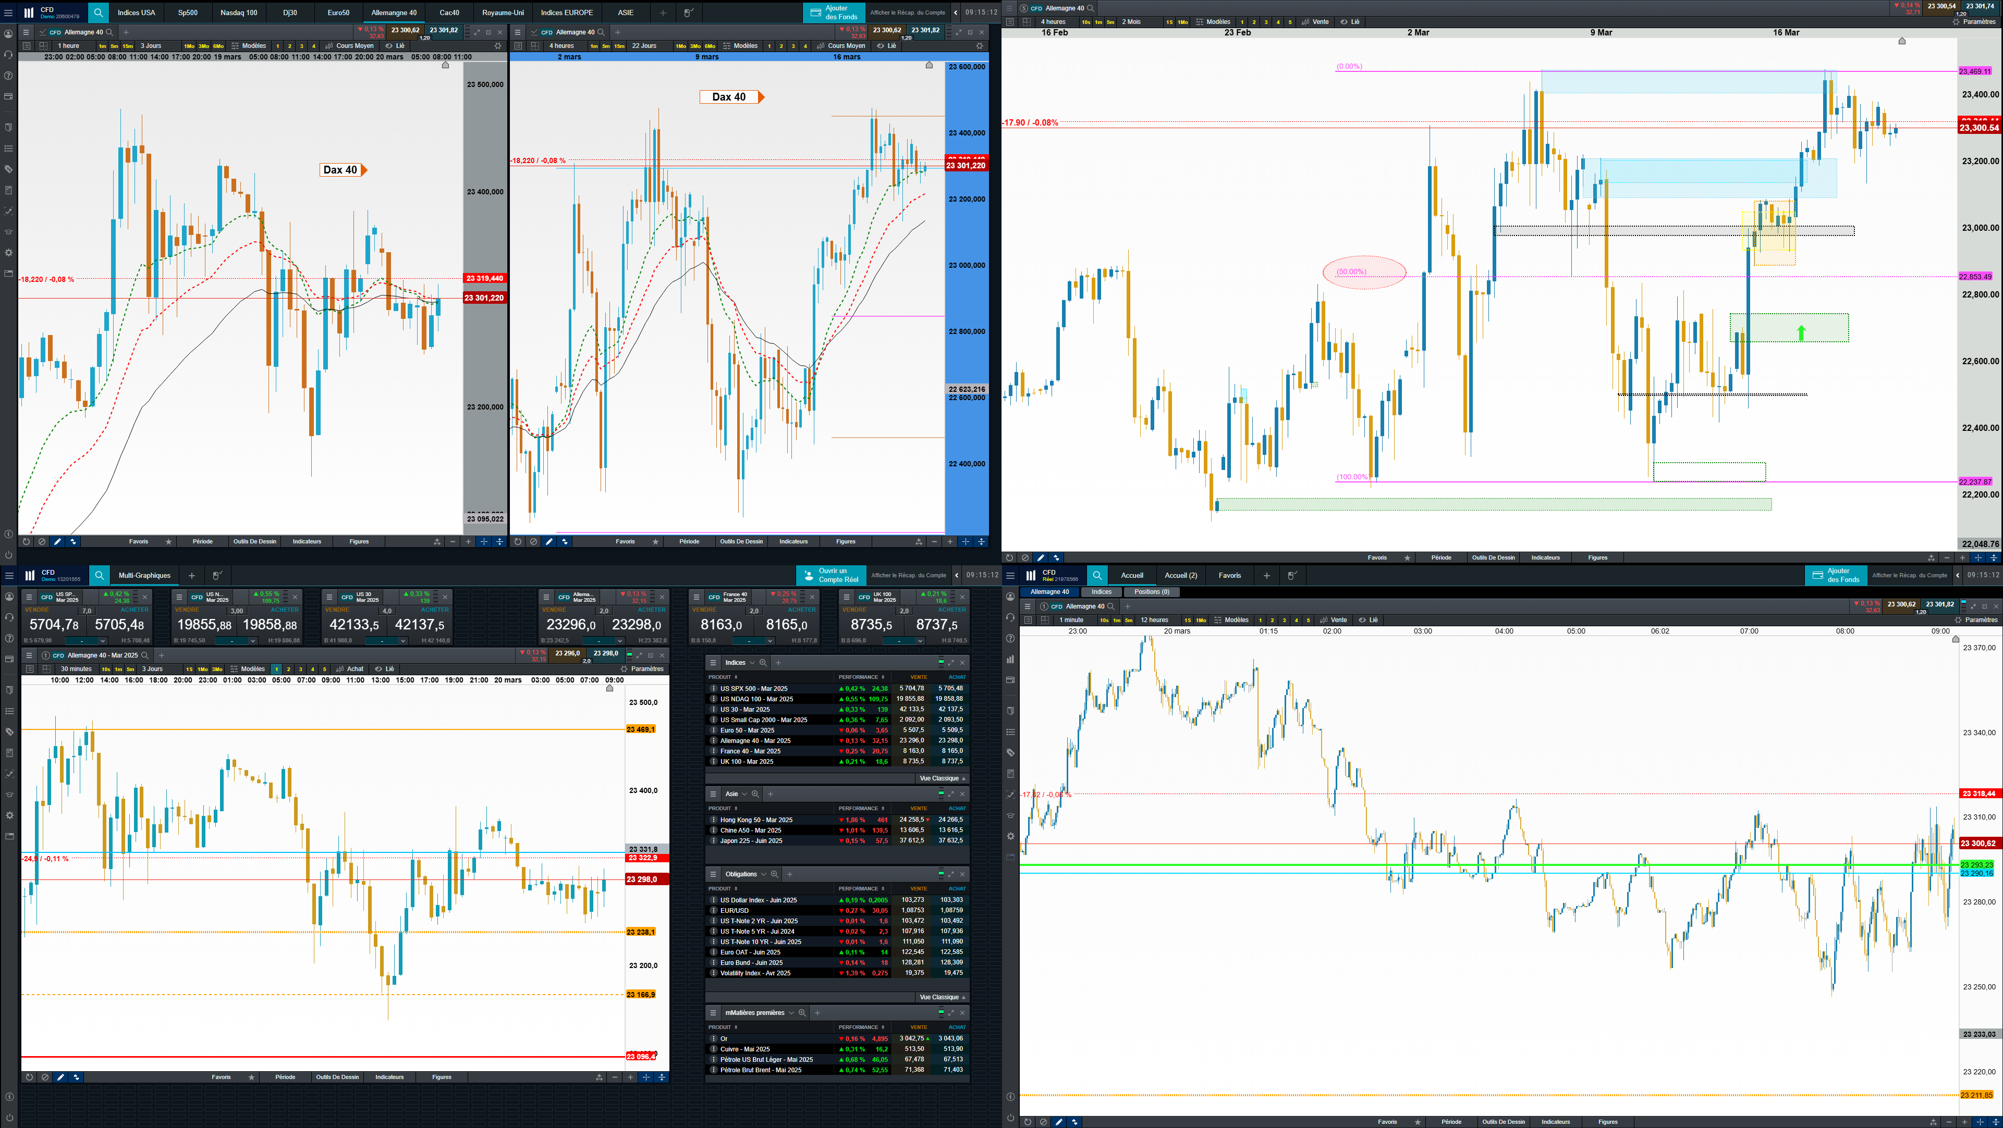Click Ouvrir un Compte Réel button
Screen dimensions: 2003x1128
[x=830, y=576]
